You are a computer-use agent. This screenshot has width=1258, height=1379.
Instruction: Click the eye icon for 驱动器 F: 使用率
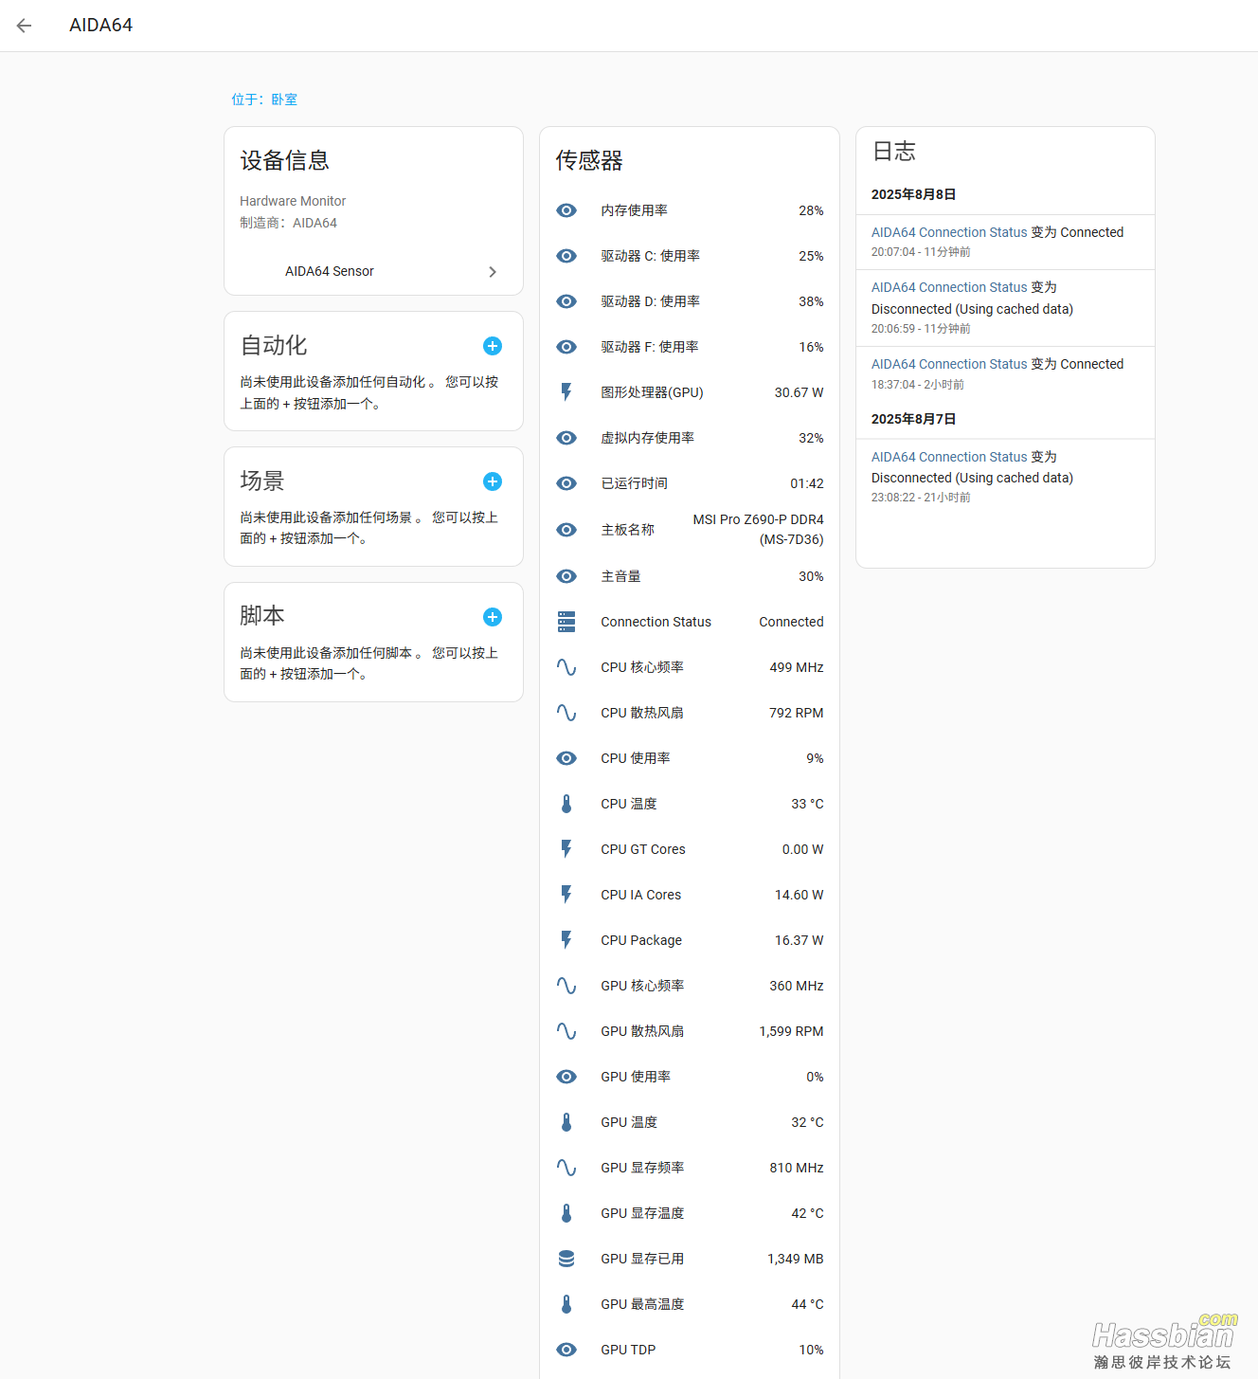point(566,347)
